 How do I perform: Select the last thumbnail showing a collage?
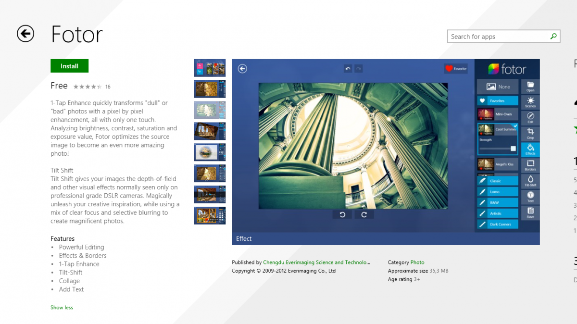[x=210, y=215]
